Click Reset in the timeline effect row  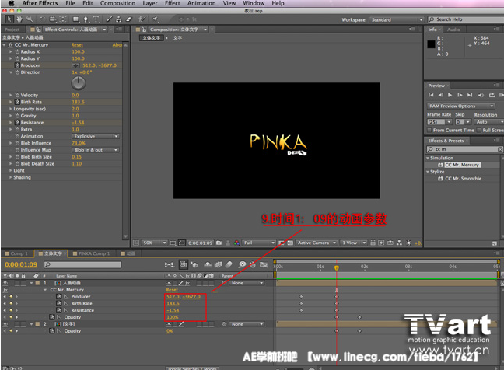[172, 290]
